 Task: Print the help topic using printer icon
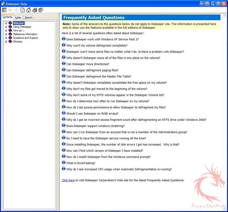point(34,10)
